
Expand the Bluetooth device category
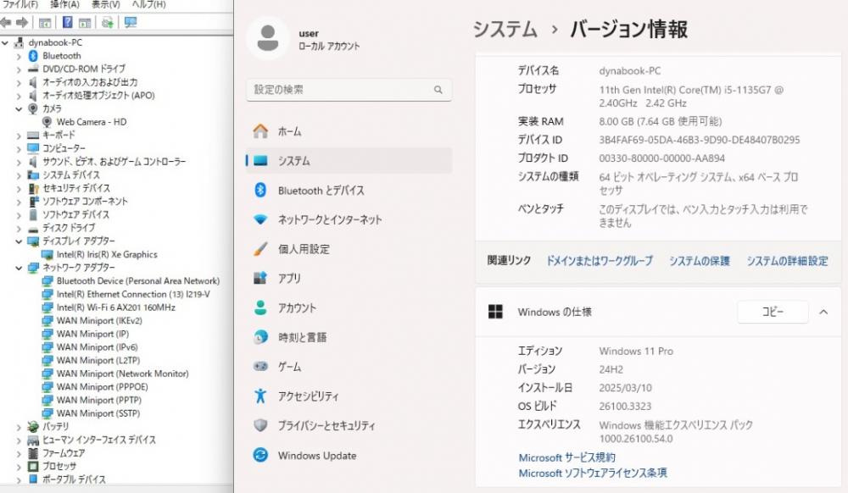tap(19, 56)
